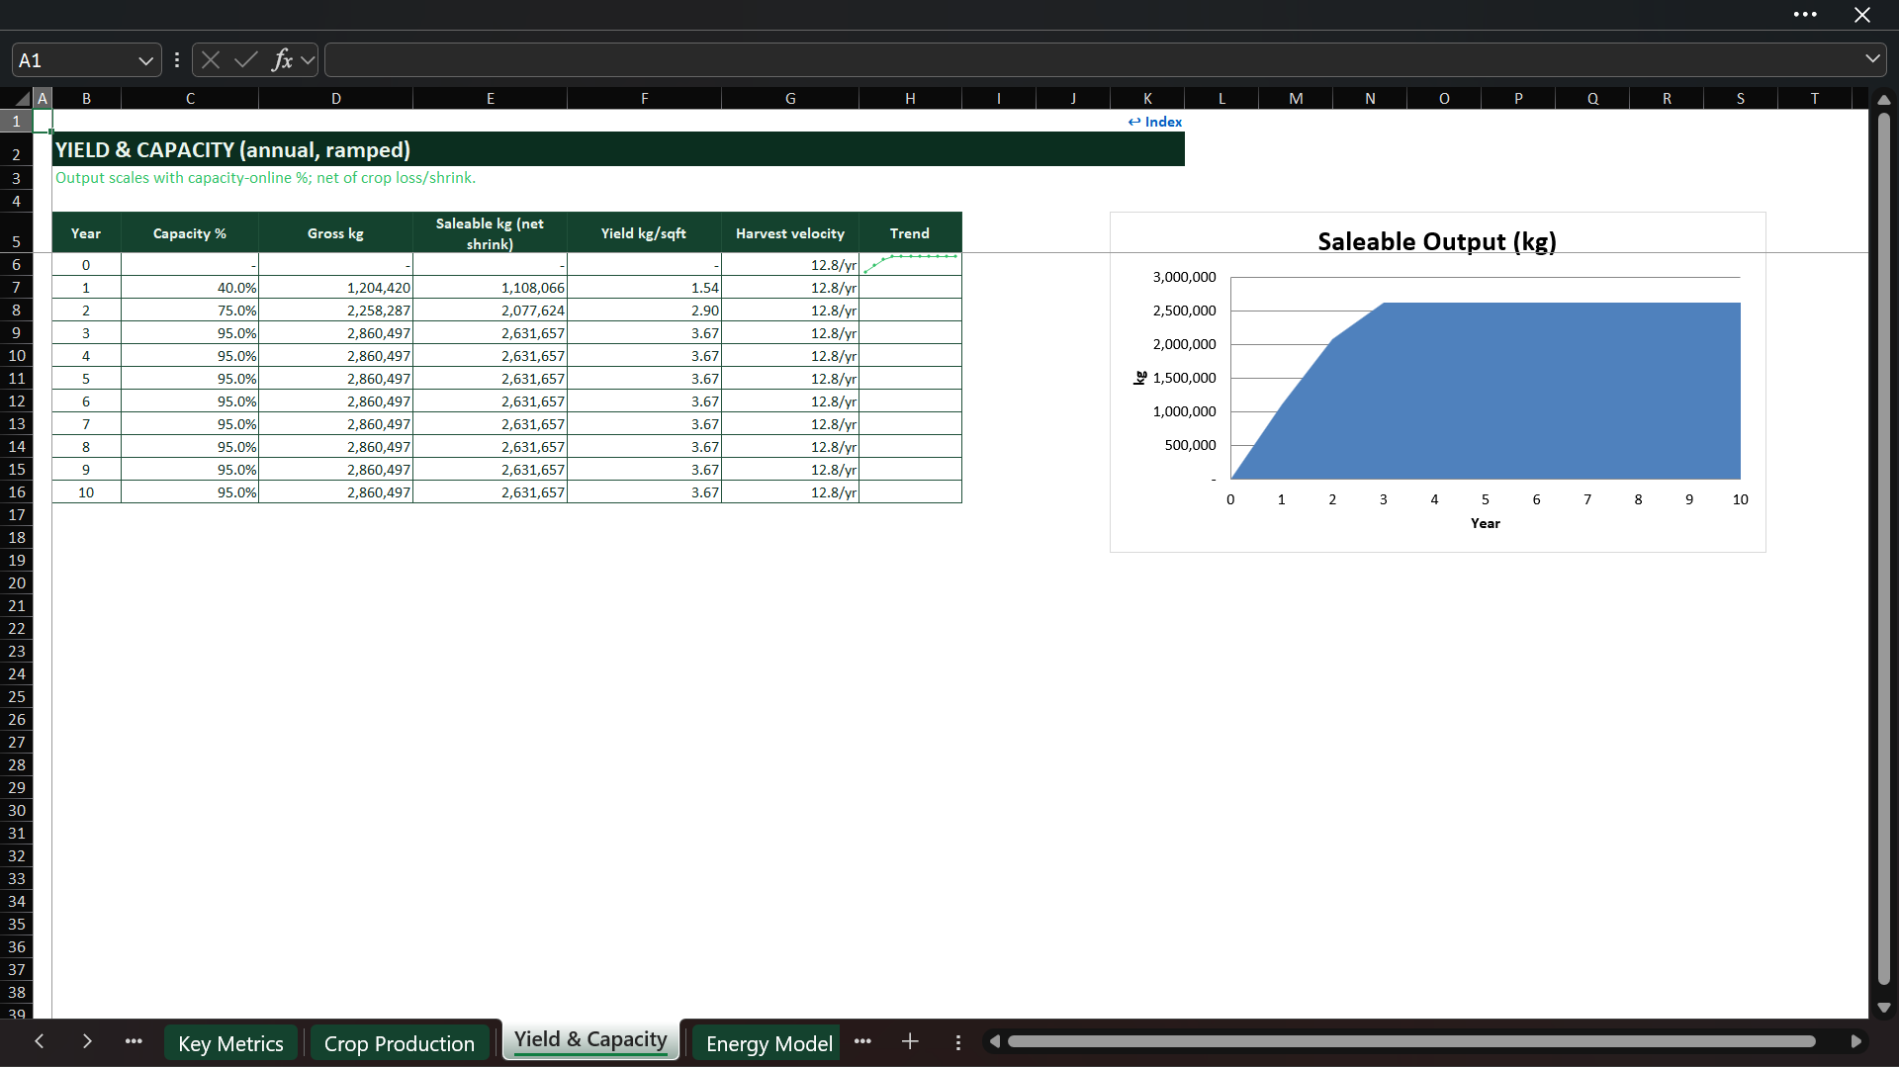This screenshot has width=1899, height=1068.
Task: Select the 2.90 yield kg/sqft cell
Action: point(645,311)
